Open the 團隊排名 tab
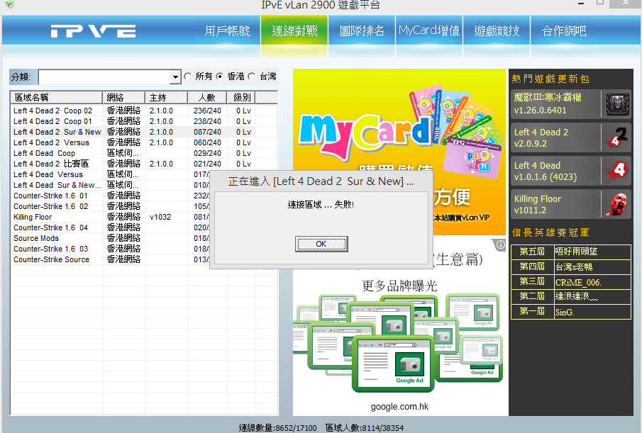The height and width of the screenshot is (433, 642). point(362,31)
